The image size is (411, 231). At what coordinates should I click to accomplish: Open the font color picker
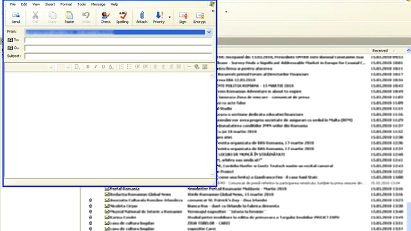tap(111, 67)
